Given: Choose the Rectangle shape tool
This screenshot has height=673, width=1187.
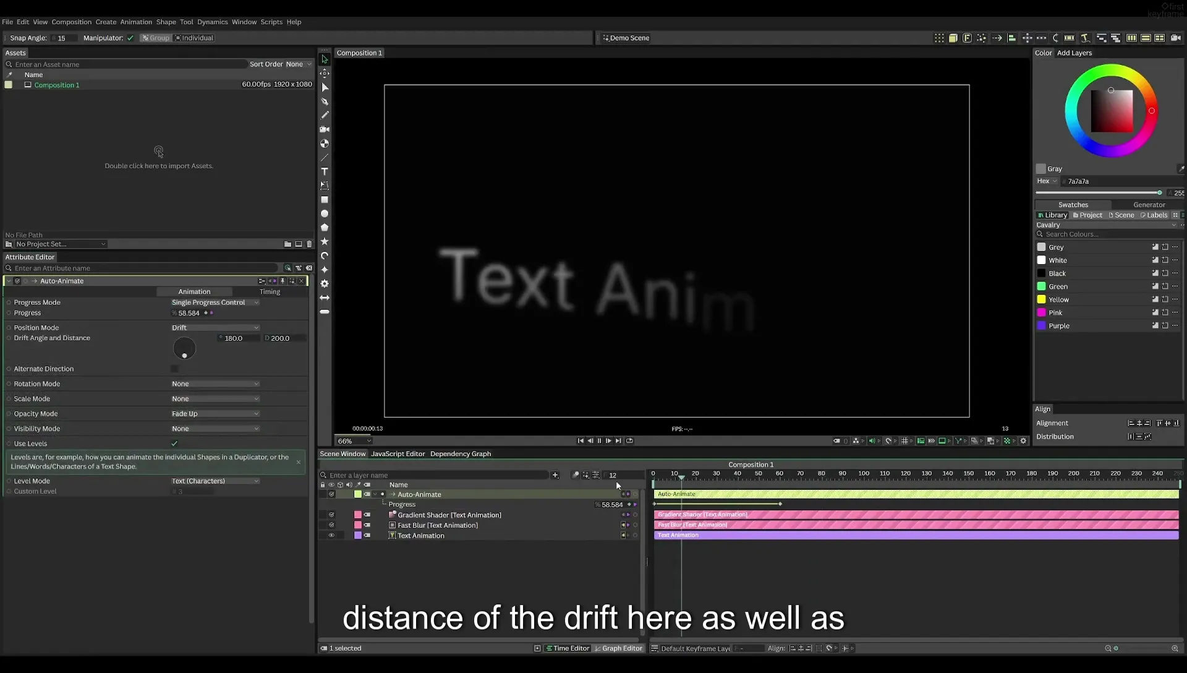Looking at the screenshot, I should click(325, 200).
